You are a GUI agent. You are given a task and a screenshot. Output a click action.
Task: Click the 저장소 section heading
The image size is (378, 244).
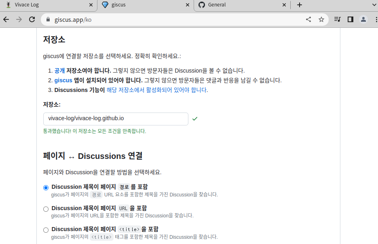54,40
